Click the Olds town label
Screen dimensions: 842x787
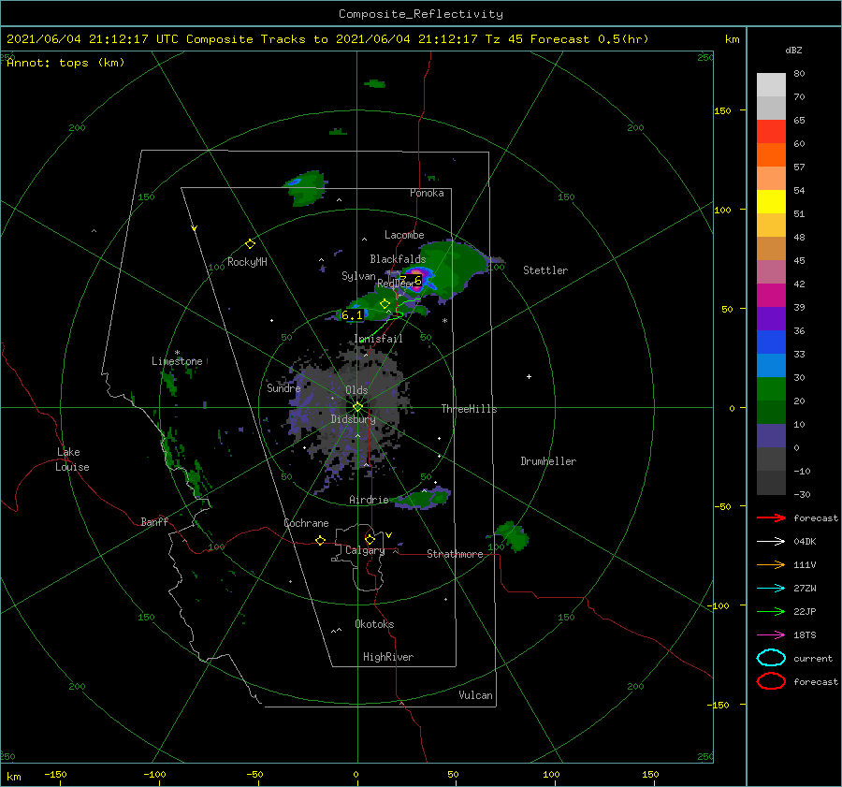(x=356, y=390)
